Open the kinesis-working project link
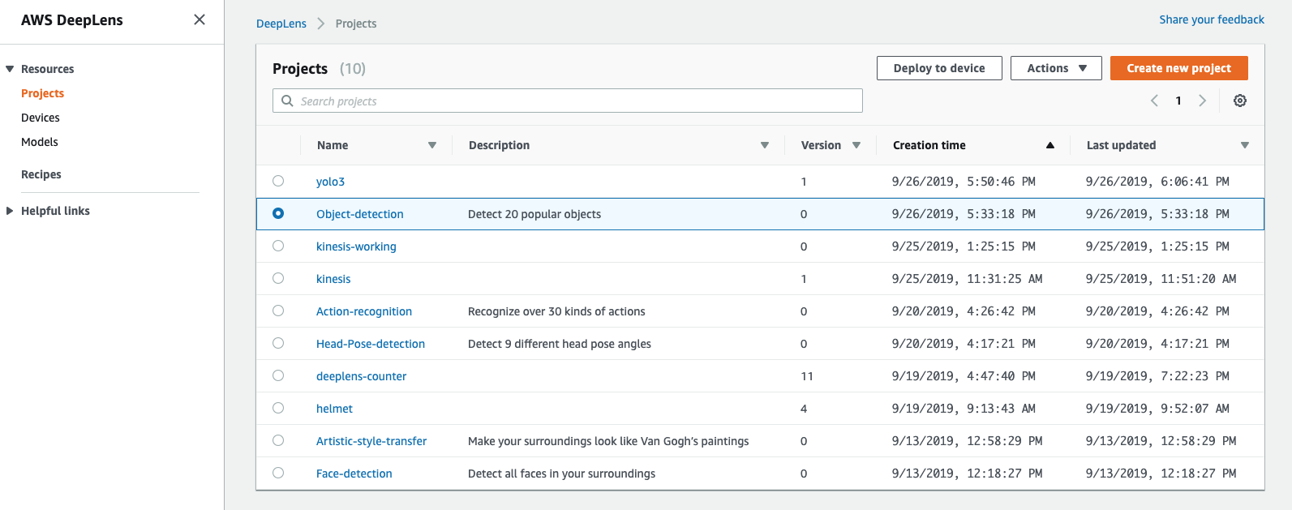 [x=356, y=246]
